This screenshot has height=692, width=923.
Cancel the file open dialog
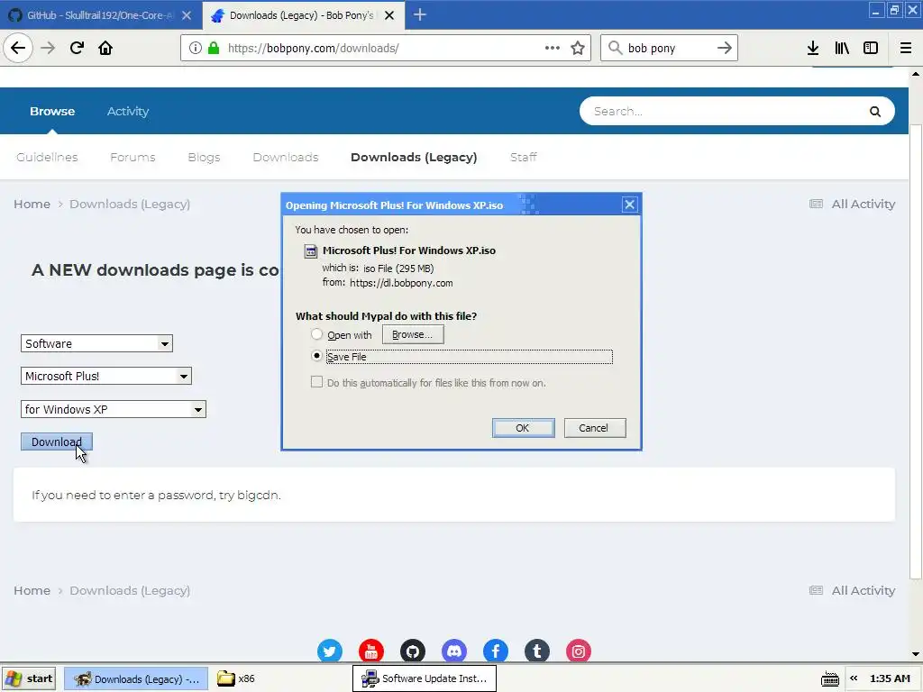point(594,428)
